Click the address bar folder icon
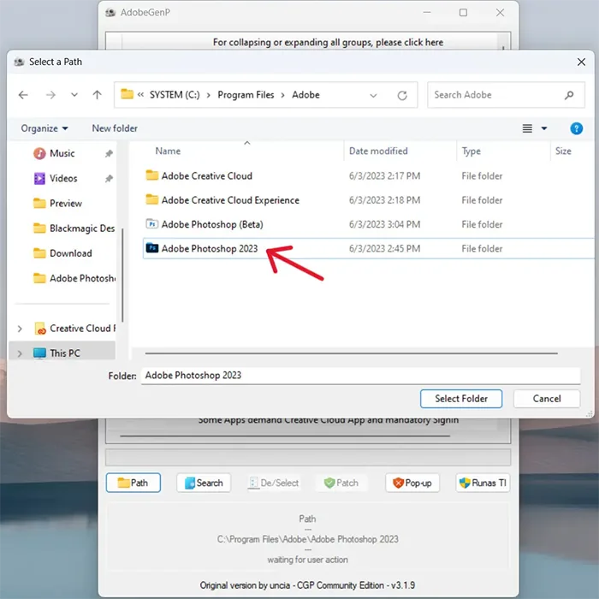The image size is (599, 599). pos(127,94)
